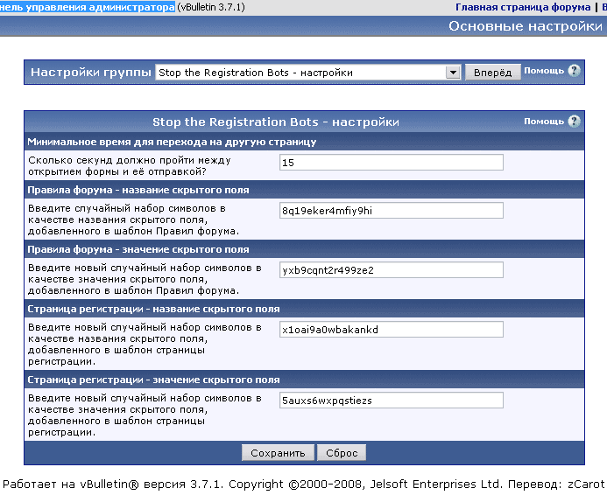Image resolution: width=607 pixels, height=502 pixels.
Task: Open Главная страница форума link
Action: click(x=523, y=7)
